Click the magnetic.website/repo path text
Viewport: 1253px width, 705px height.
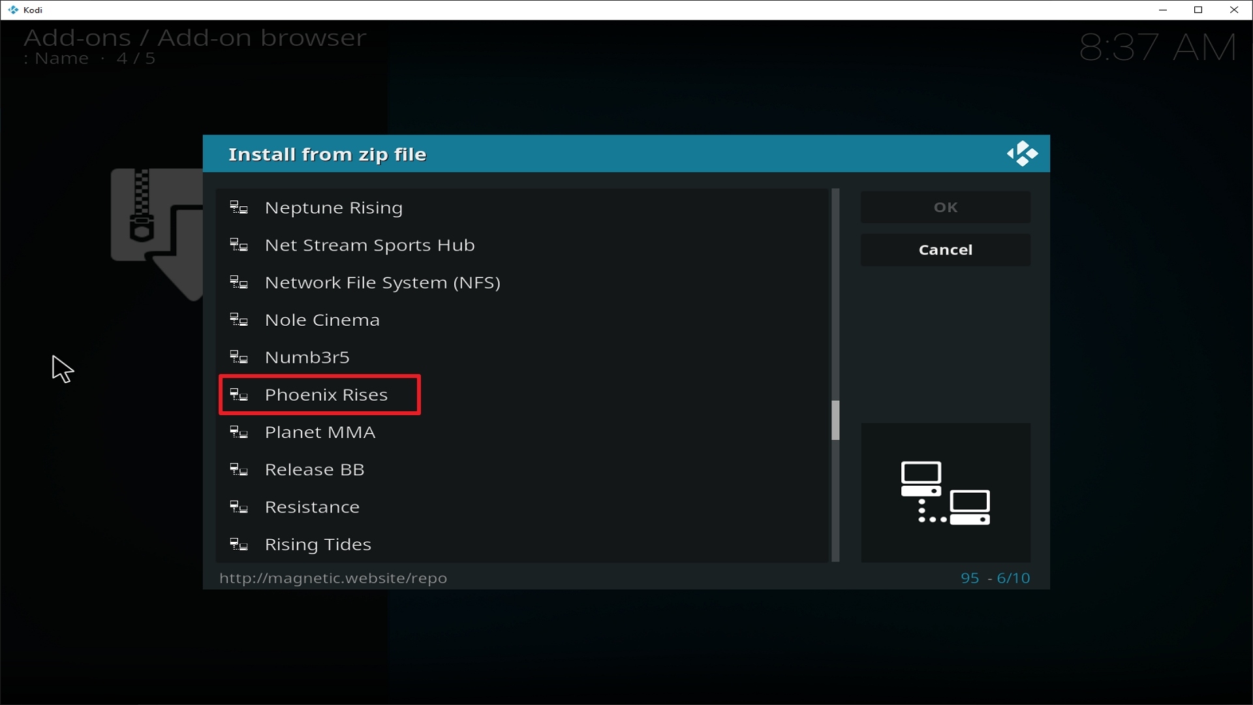click(x=333, y=578)
